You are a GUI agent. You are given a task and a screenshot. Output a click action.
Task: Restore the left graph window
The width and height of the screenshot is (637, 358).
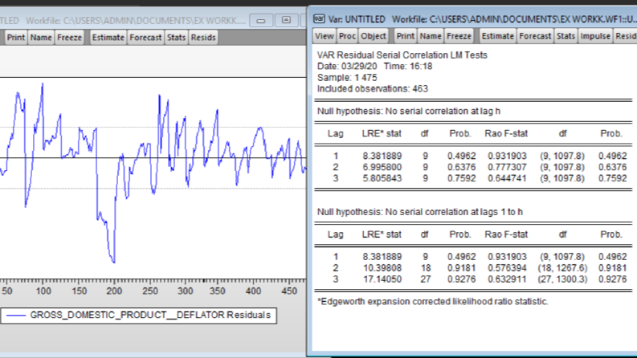pos(286,20)
